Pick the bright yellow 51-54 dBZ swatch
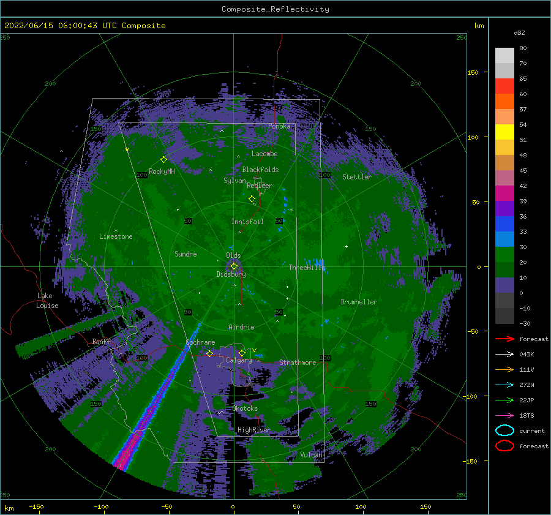Viewport: 551px width, 515px height. pyautogui.click(x=504, y=132)
